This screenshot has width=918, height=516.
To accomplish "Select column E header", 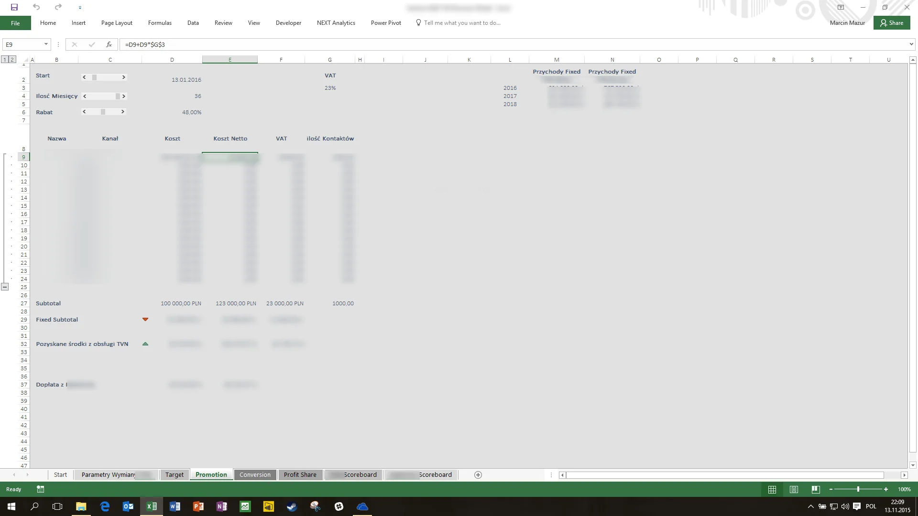I will click(230, 60).
